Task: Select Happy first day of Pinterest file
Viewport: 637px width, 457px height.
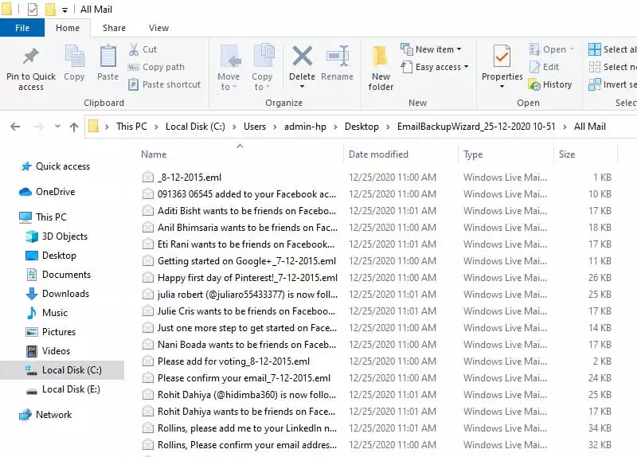Action: (x=240, y=277)
